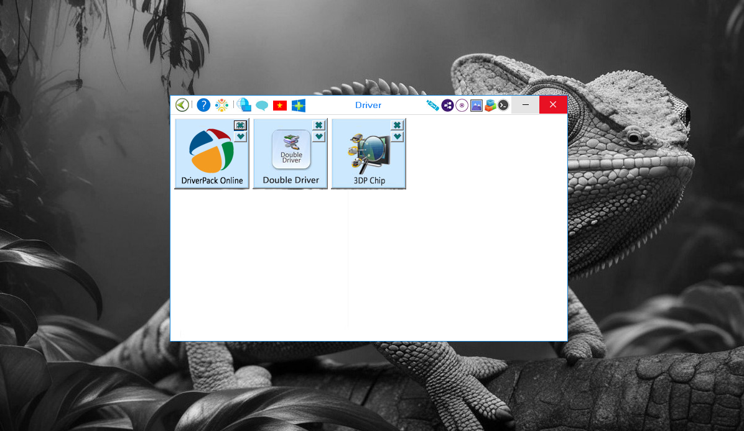Open the purple partition diagram icon
The height and width of the screenshot is (431, 744).
448,105
